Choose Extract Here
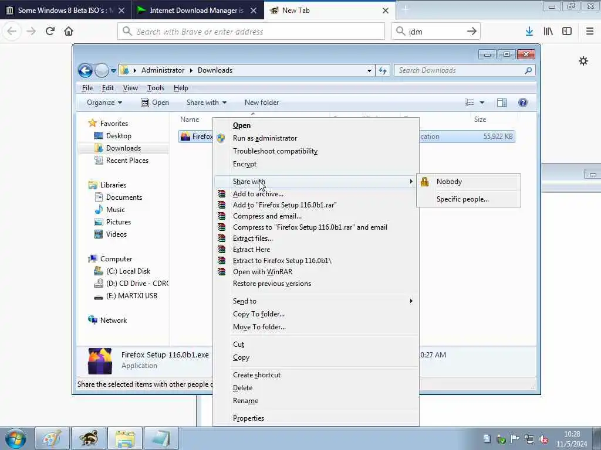The height and width of the screenshot is (450, 601). (316, 250)
